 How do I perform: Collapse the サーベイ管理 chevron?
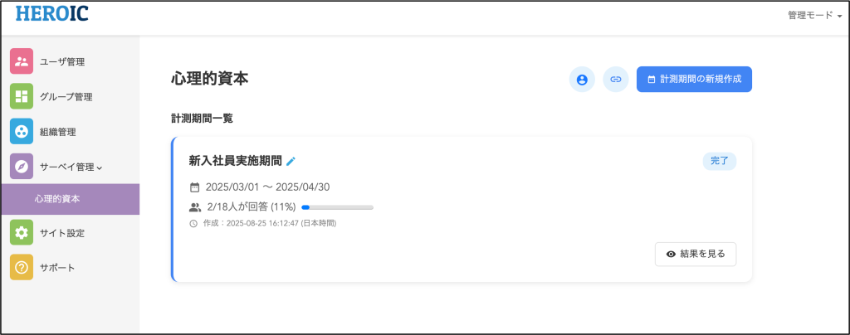[100, 167]
